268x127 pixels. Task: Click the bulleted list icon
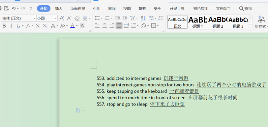point(98,18)
